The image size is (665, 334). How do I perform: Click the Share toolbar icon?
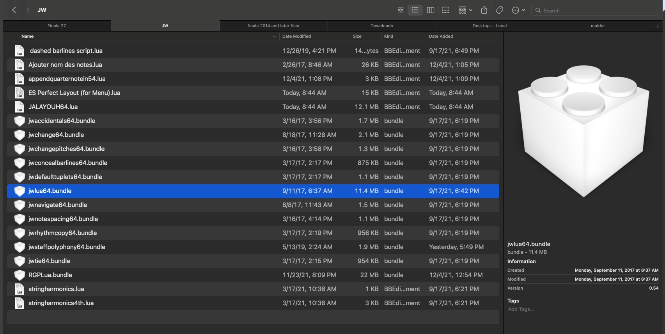(x=484, y=11)
